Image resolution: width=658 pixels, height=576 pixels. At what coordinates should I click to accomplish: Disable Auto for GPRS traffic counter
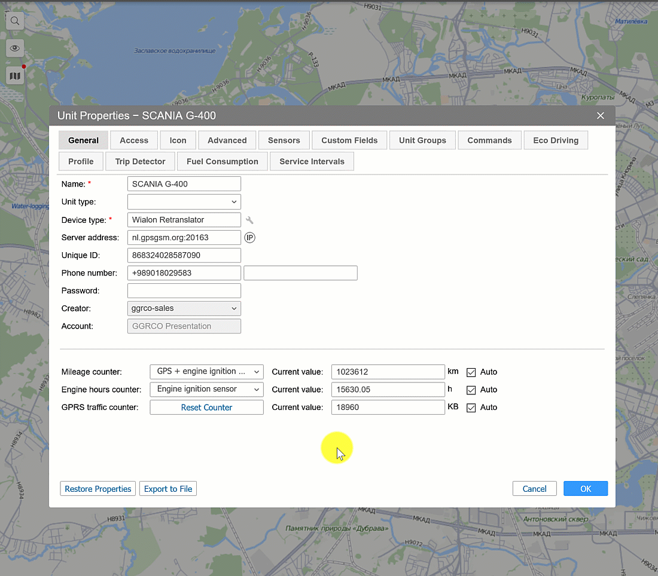pos(471,408)
